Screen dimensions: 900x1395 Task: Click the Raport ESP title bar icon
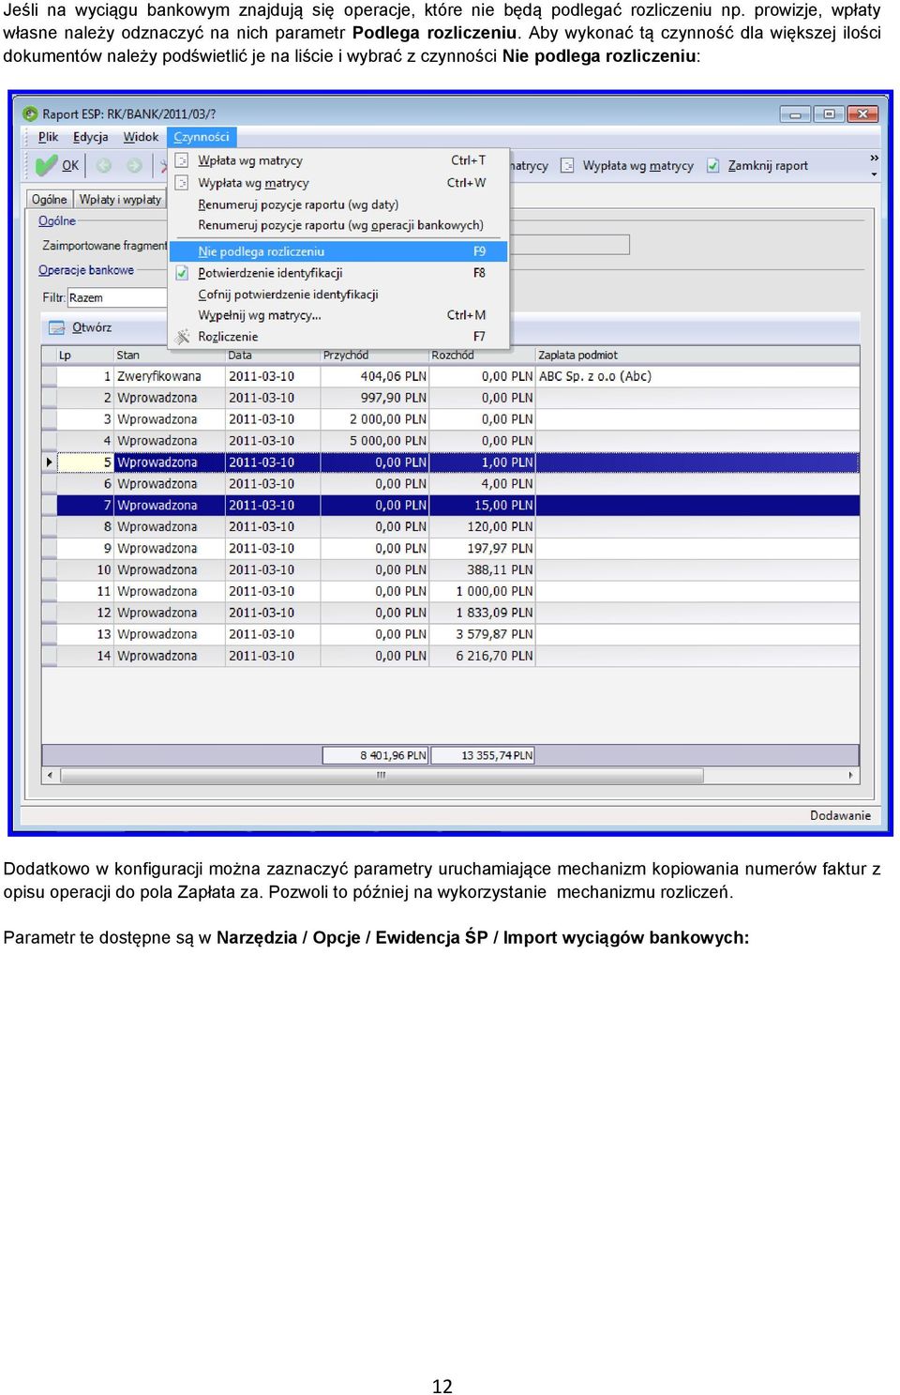click(30, 114)
